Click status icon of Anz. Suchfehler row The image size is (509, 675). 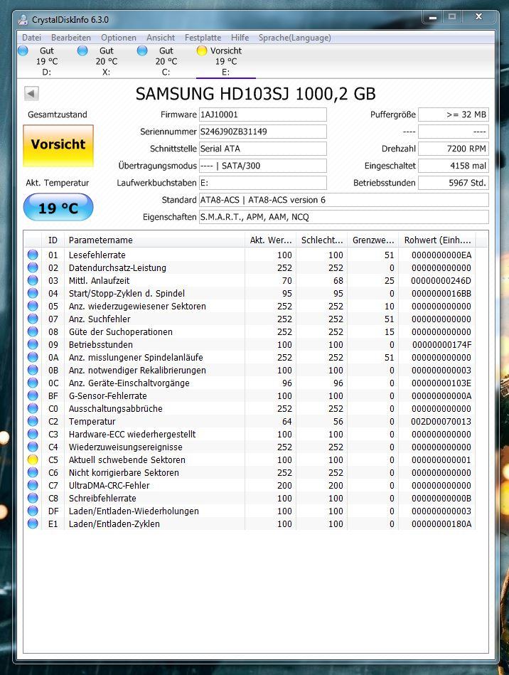33,319
